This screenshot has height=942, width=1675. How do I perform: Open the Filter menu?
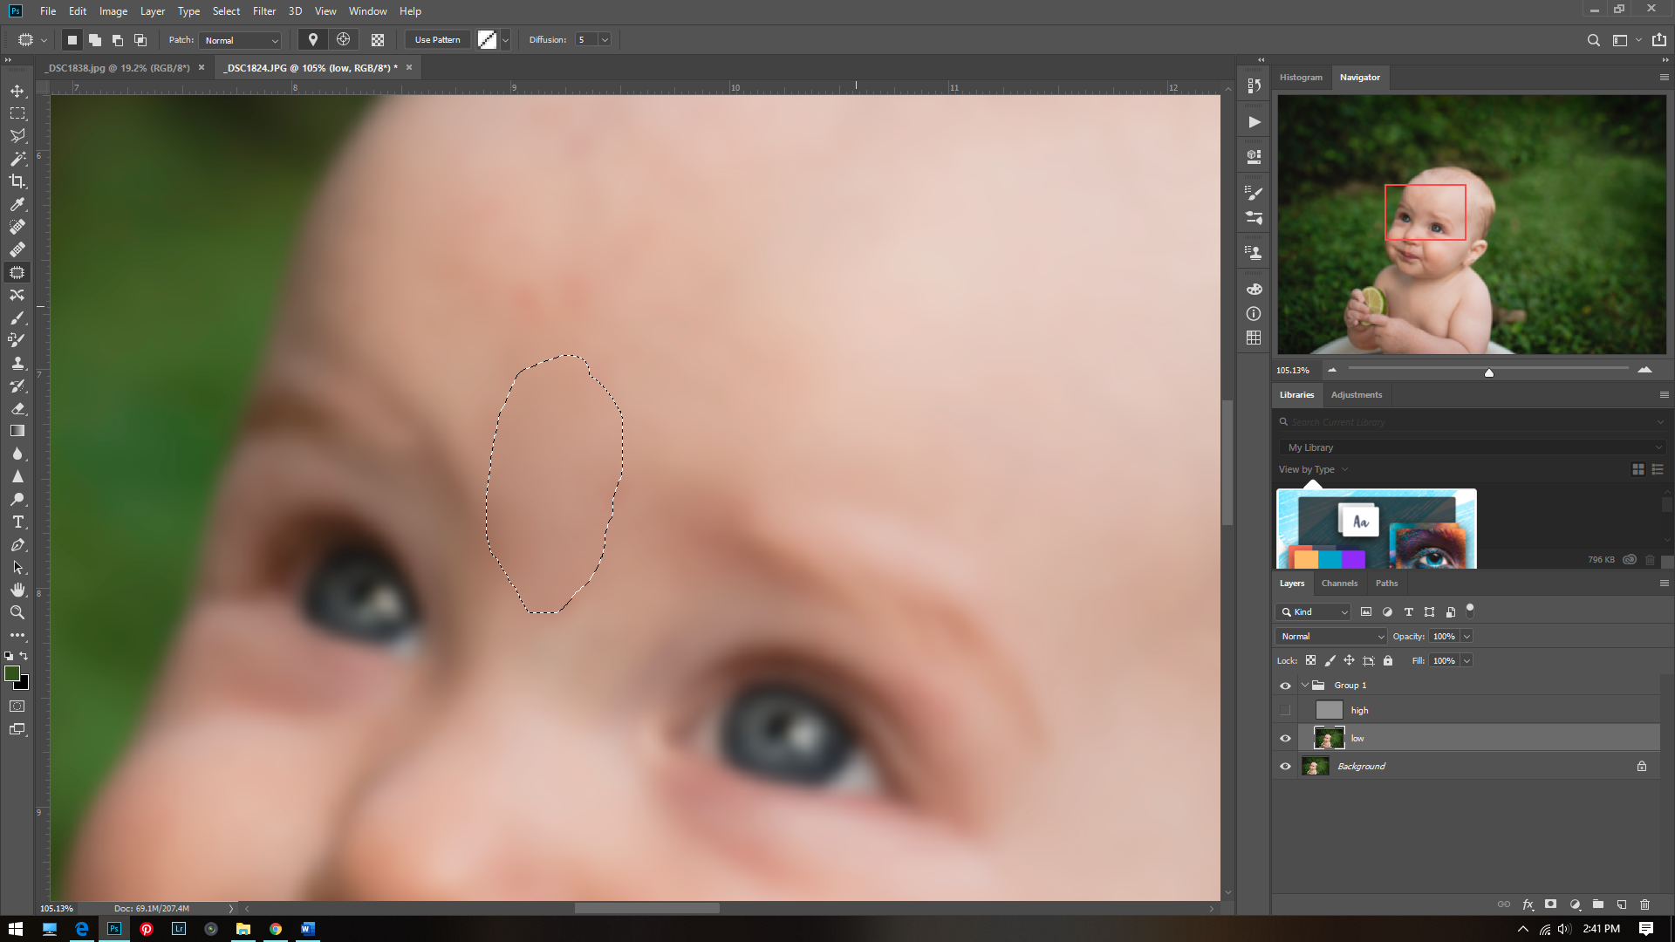263,11
